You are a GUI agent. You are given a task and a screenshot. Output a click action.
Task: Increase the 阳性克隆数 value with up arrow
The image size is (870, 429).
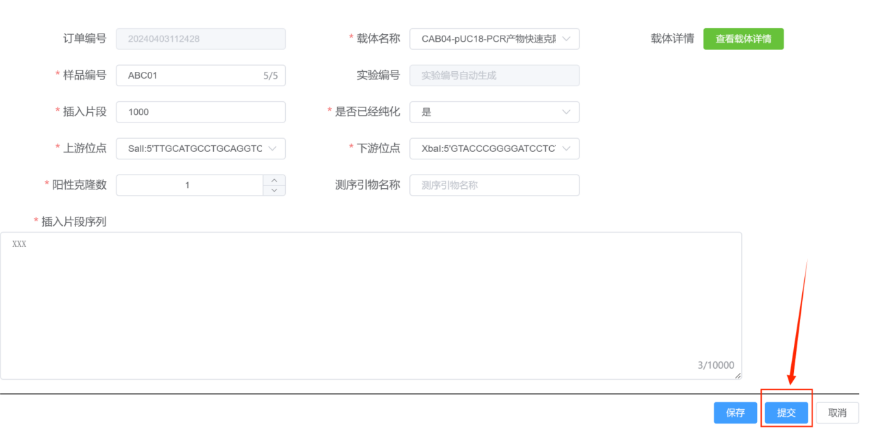click(x=274, y=180)
